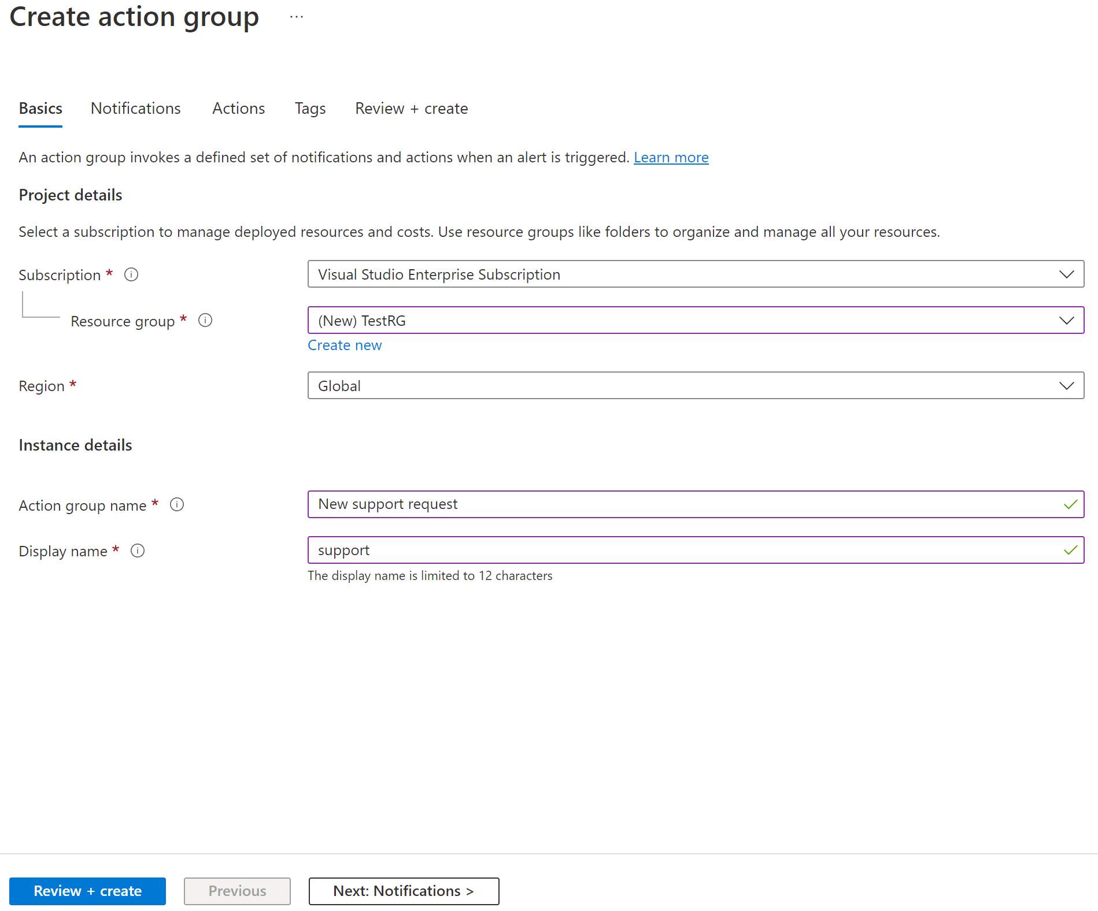Open the Tags tab
The width and height of the screenshot is (1098, 911).
[x=310, y=108]
